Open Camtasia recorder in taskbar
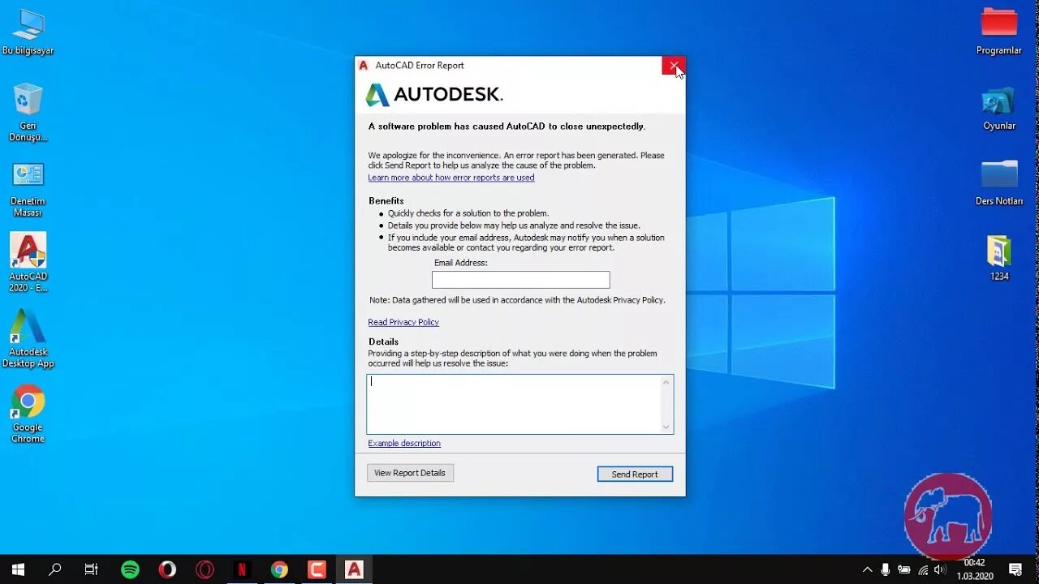Screen dimensions: 1039x584 click(x=317, y=569)
